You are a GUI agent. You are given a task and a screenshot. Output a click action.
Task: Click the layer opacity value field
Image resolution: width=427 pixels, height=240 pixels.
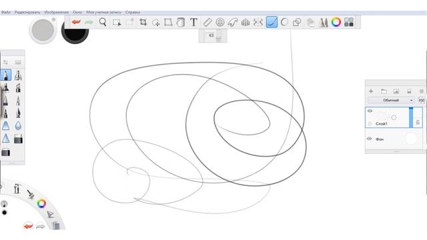pos(421,100)
